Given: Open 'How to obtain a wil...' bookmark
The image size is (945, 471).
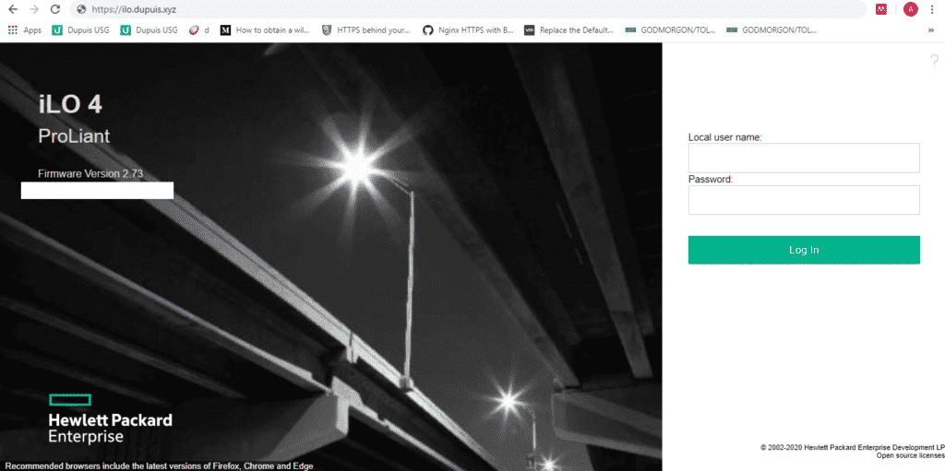Looking at the screenshot, I should pyautogui.click(x=264, y=29).
